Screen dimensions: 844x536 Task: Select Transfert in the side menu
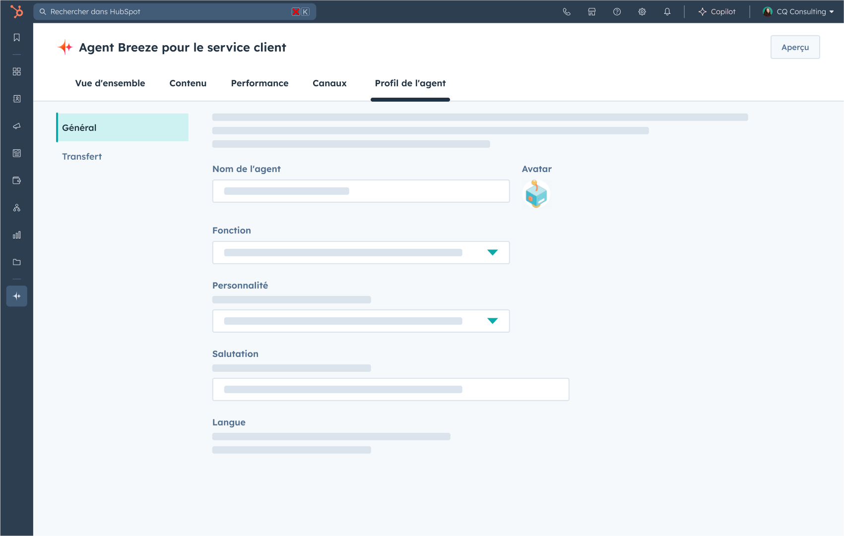(x=82, y=157)
